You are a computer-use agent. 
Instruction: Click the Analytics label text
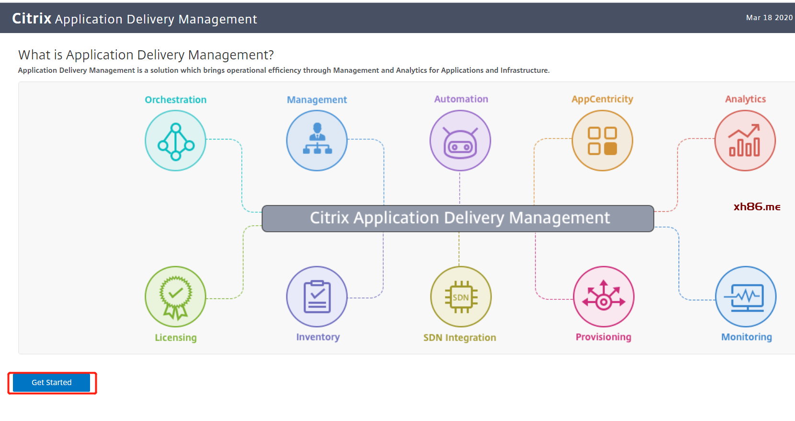coord(746,99)
